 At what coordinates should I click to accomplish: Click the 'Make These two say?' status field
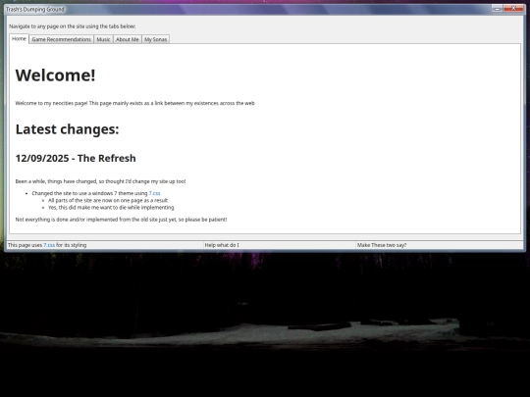point(440,245)
